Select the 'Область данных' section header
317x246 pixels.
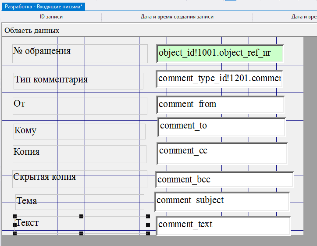tap(32, 31)
